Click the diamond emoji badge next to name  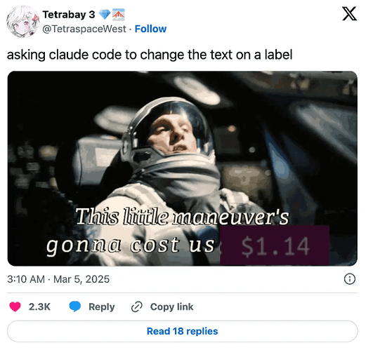click(105, 15)
